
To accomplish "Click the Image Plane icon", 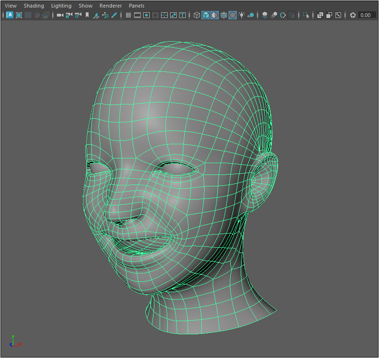I will click(96, 15).
